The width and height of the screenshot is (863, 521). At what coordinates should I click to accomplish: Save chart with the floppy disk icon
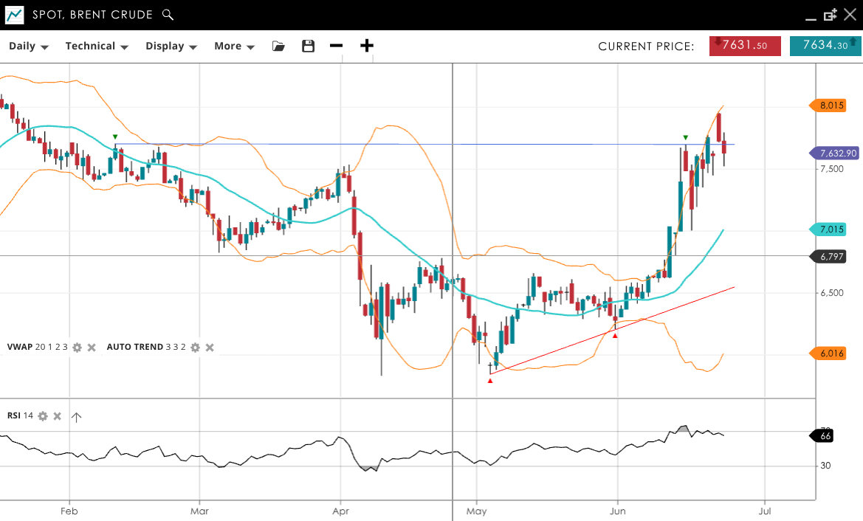pos(309,46)
